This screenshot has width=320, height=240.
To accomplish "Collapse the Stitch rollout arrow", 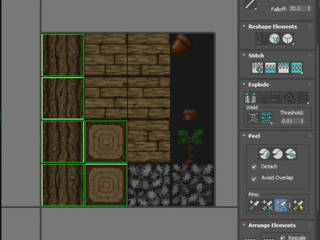I will click(244, 55).
